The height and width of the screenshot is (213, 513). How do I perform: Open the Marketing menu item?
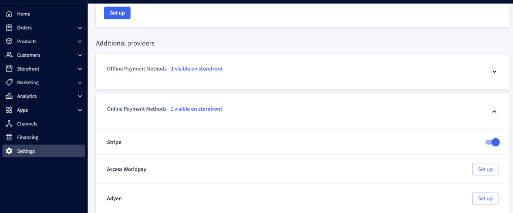coord(44,83)
